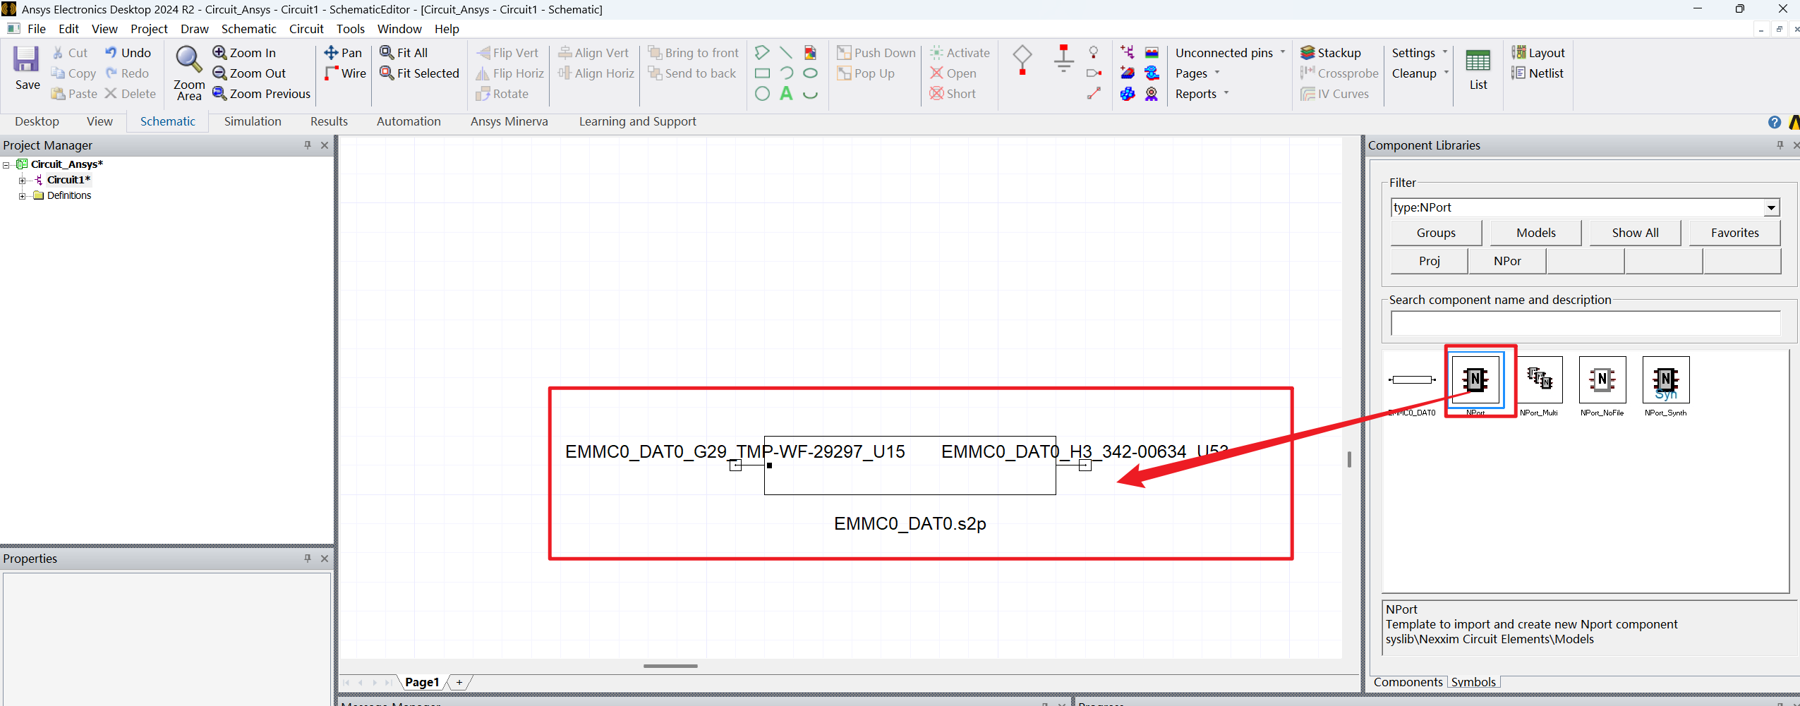Expand the Circuit1 tree node
The width and height of the screenshot is (1800, 706).
point(23,181)
